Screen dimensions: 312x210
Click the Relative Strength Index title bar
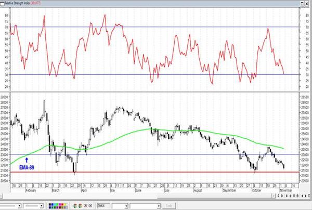point(150,3)
